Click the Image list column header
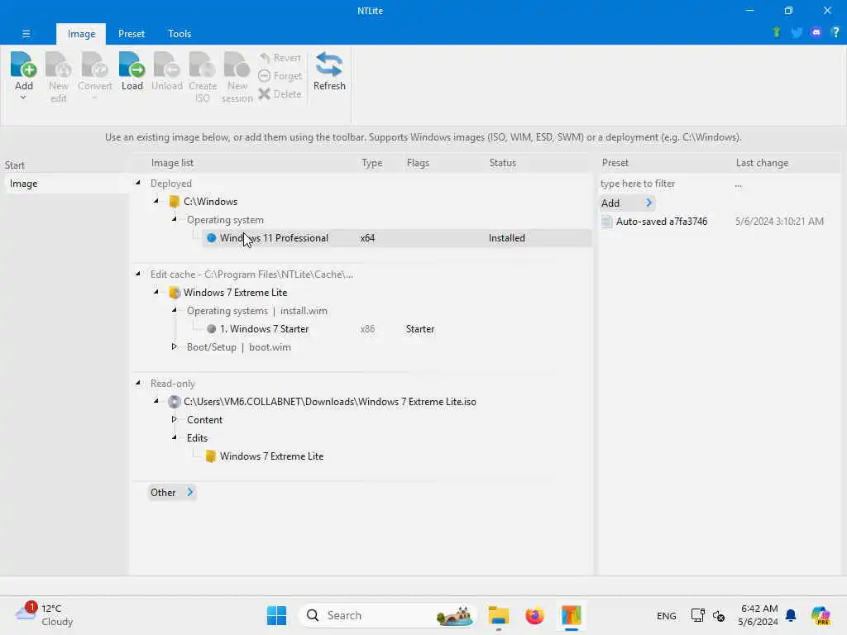The height and width of the screenshot is (635, 847). [172, 163]
